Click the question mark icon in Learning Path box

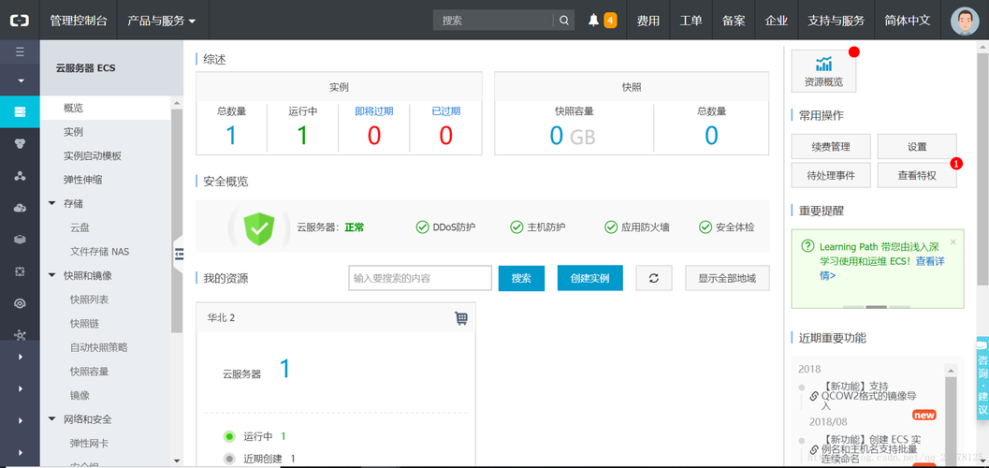tap(807, 246)
